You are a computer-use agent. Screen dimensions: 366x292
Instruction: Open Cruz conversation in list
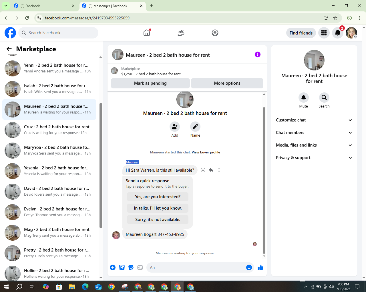(x=49, y=130)
